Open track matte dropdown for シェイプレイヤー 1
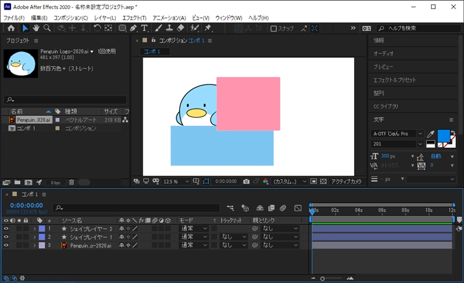The height and width of the screenshot is (283, 464). tap(234, 237)
